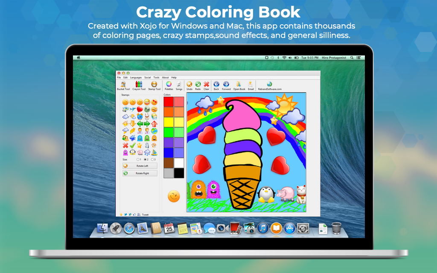437x273 pixels.
Task: Pick the brown color swatch
Action: [169, 163]
